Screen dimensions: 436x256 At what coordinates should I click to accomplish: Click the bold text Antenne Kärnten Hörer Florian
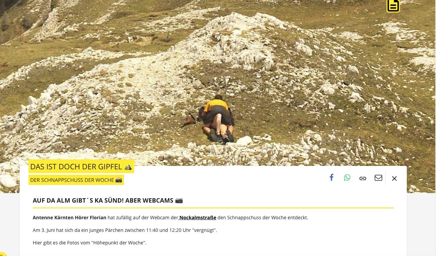69,218
